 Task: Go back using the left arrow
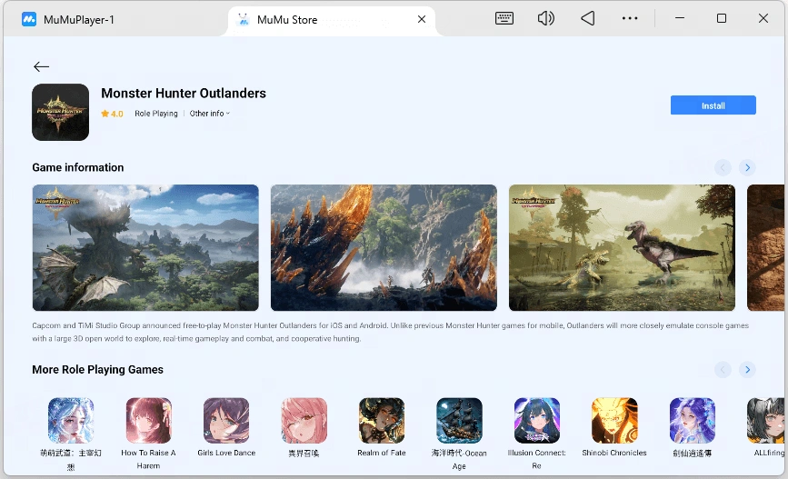tap(41, 66)
